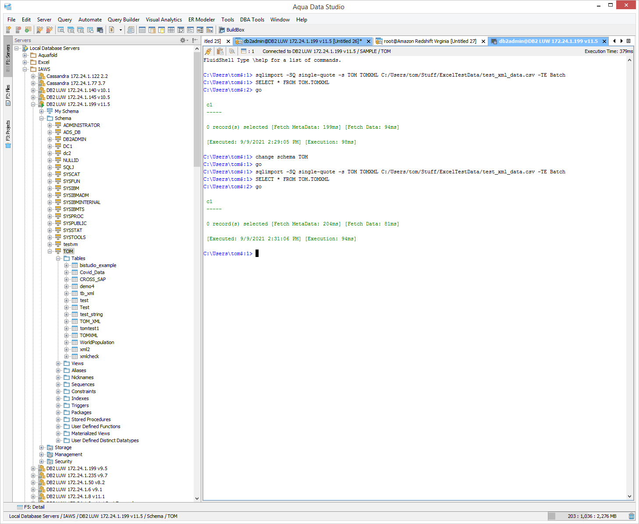The width and height of the screenshot is (639, 524).
Task: Expand the Aquafold folder
Action: (x=25, y=55)
